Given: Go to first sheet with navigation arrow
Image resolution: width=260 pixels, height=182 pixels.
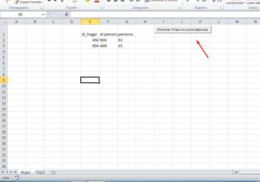Looking at the screenshot, I should tap(3, 172).
